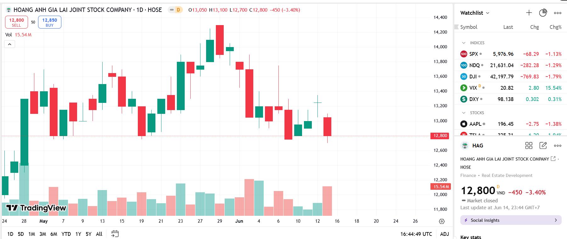Screen dimensions: 567x239
Task: Collapse the INDICES section
Action: [x=463, y=43]
